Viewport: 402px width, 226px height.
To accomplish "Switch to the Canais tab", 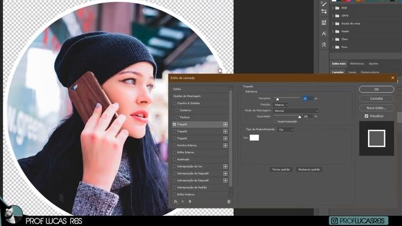I will point(352,72).
